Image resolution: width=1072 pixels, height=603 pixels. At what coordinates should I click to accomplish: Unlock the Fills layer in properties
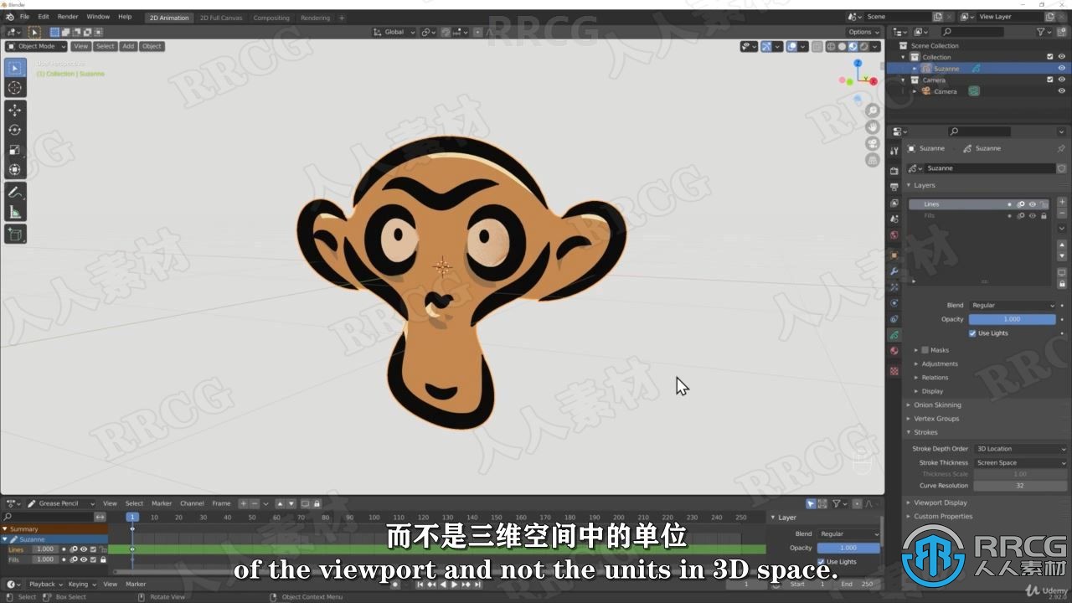click(1044, 216)
